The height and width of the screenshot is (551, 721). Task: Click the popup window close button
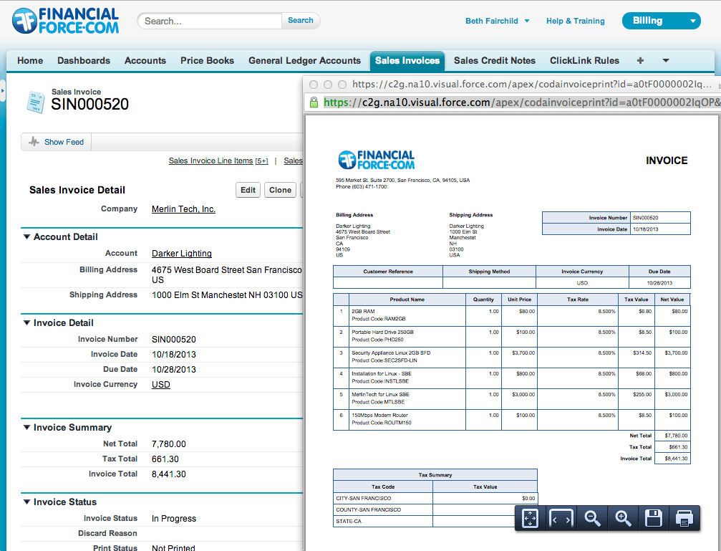[x=314, y=85]
